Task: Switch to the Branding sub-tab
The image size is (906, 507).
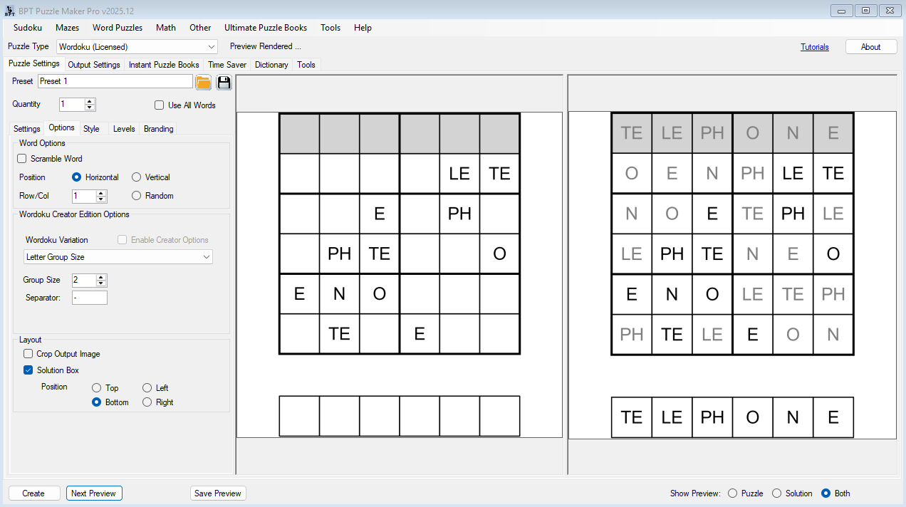Action: click(x=158, y=129)
